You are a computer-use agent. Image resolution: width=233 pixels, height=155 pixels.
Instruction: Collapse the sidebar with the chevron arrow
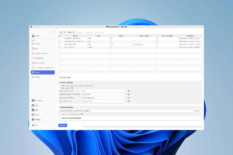(x=53, y=32)
